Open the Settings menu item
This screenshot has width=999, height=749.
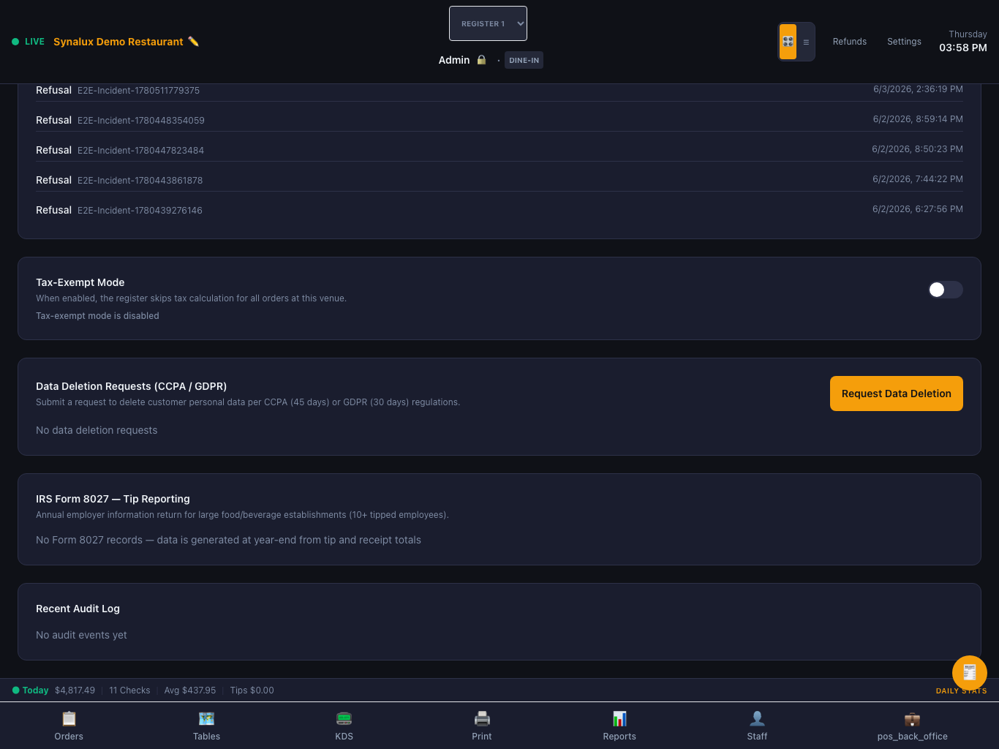904,42
